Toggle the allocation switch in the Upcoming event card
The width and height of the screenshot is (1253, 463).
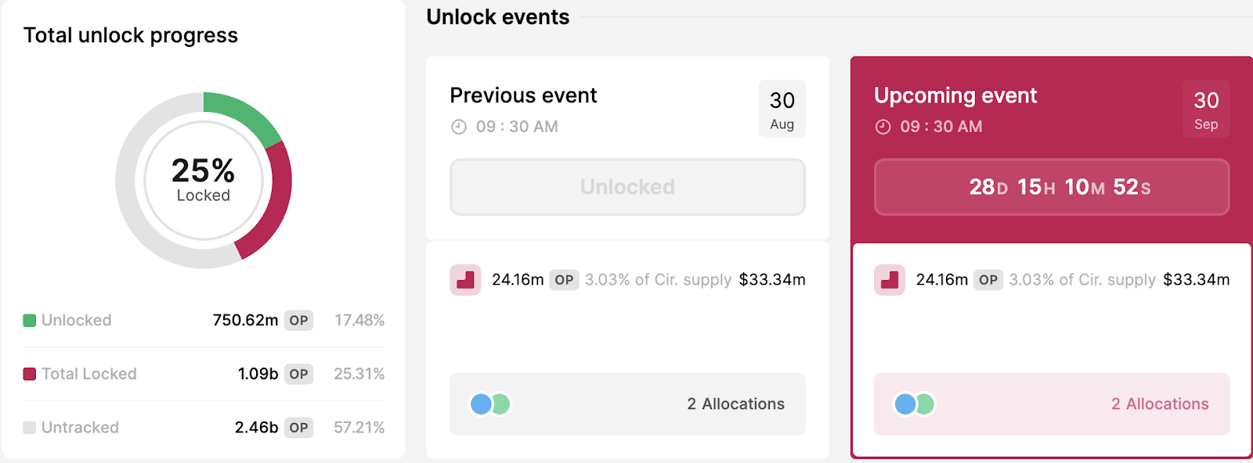(912, 404)
